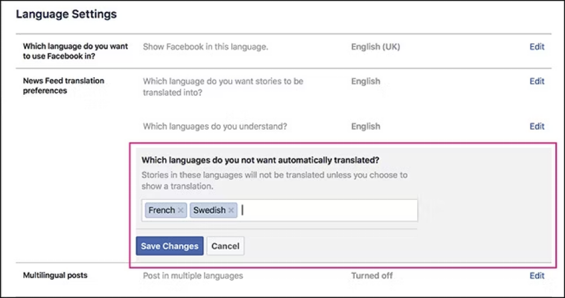Edit the languages you understand
Image resolution: width=565 pixels, height=298 pixels.
tap(537, 127)
